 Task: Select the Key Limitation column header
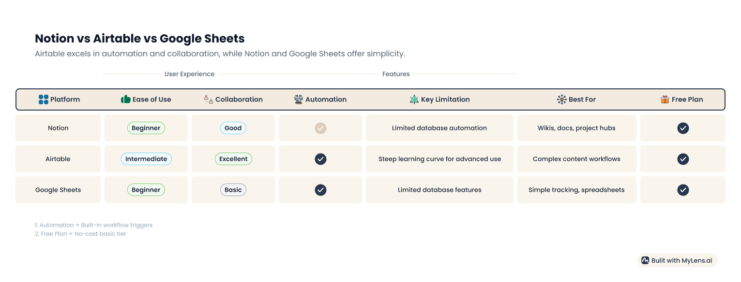(439, 99)
